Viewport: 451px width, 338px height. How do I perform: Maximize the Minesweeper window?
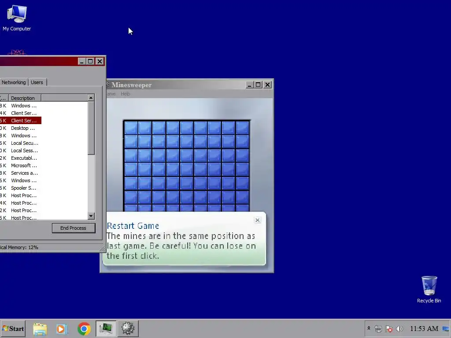click(258, 85)
